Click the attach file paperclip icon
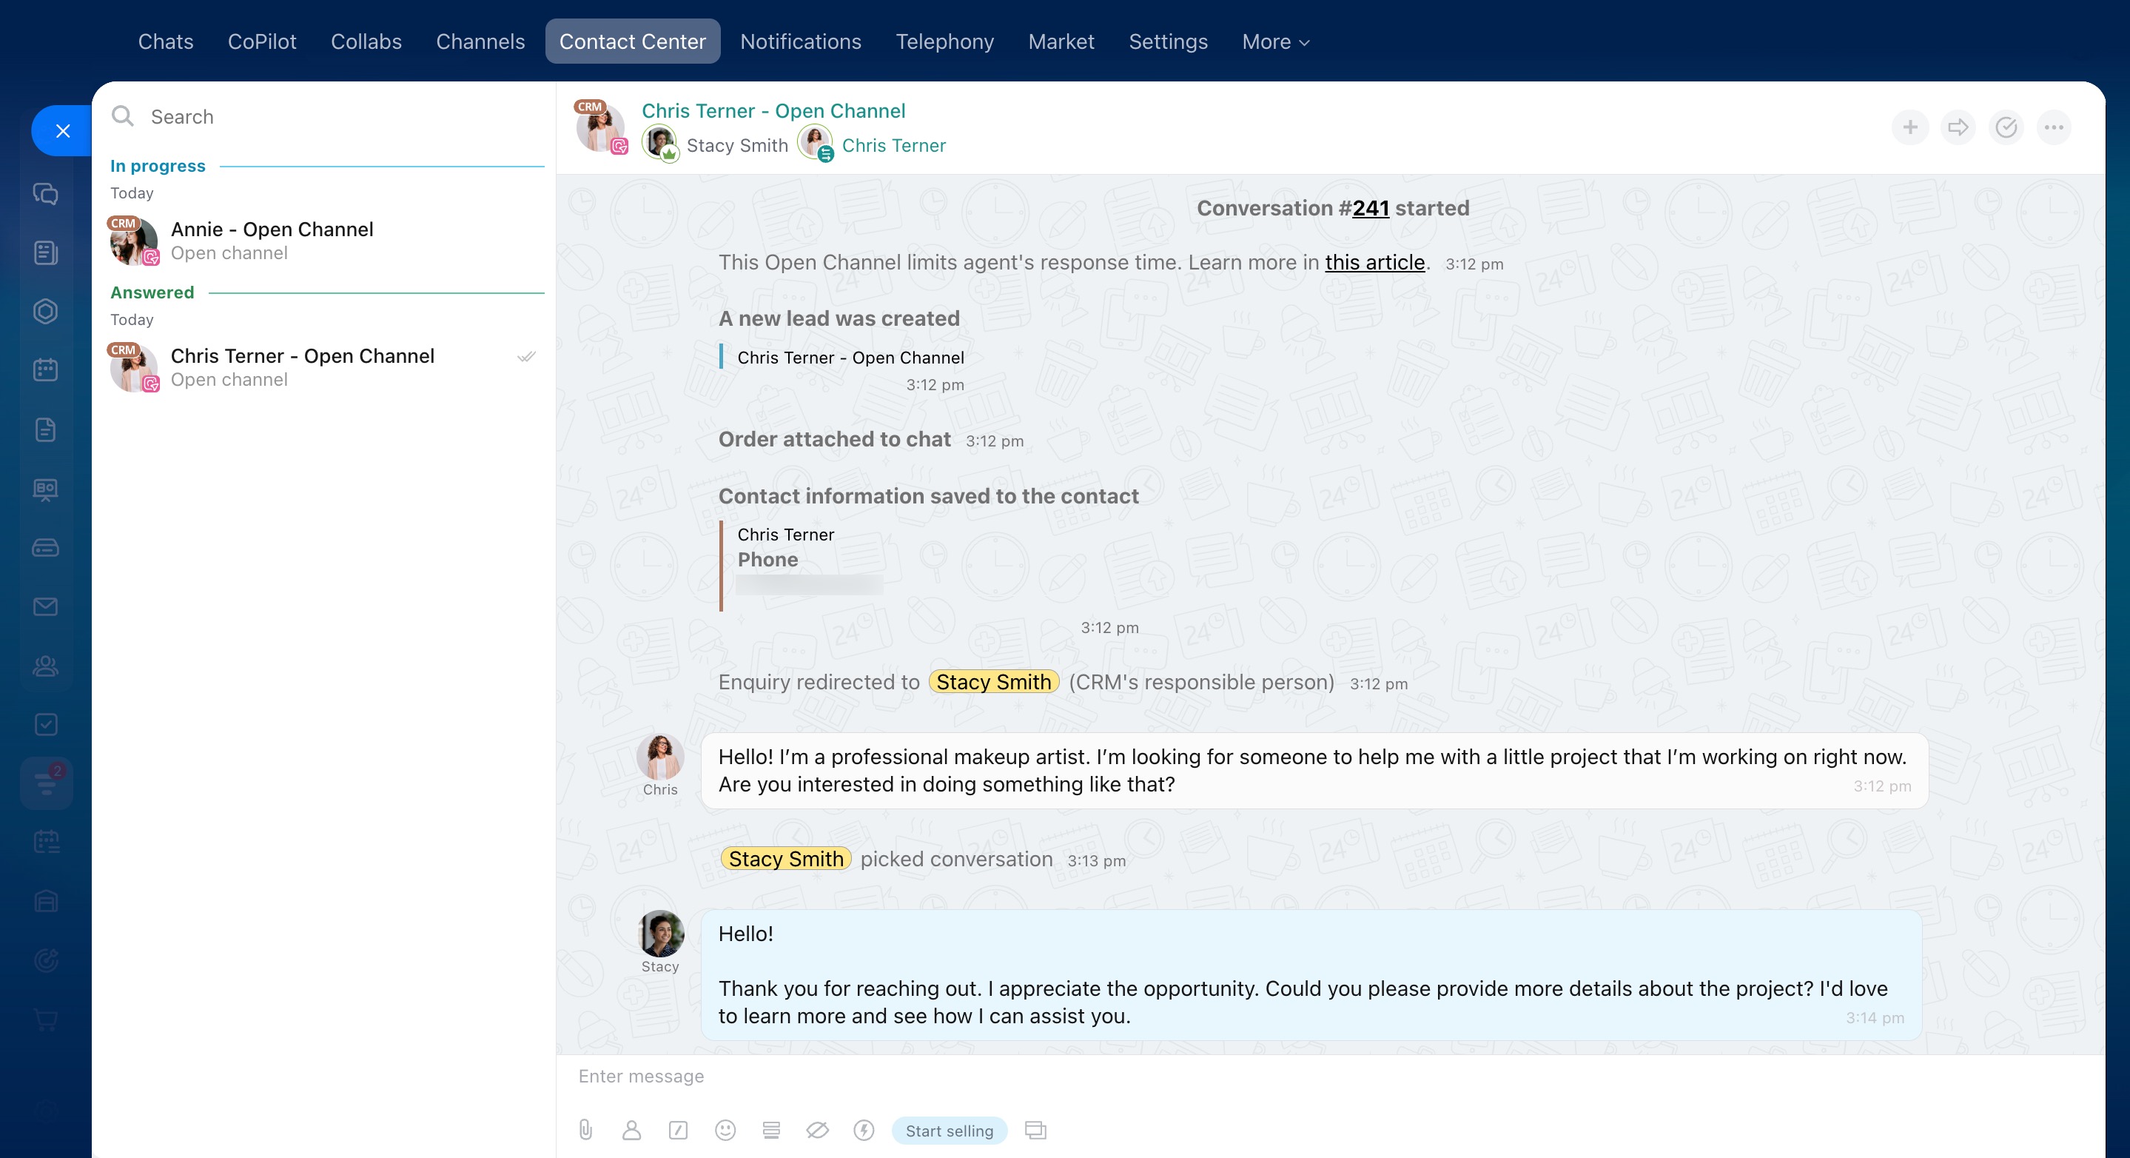This screenshot has height=1158, width=2130. click(x=585, y=1130)
